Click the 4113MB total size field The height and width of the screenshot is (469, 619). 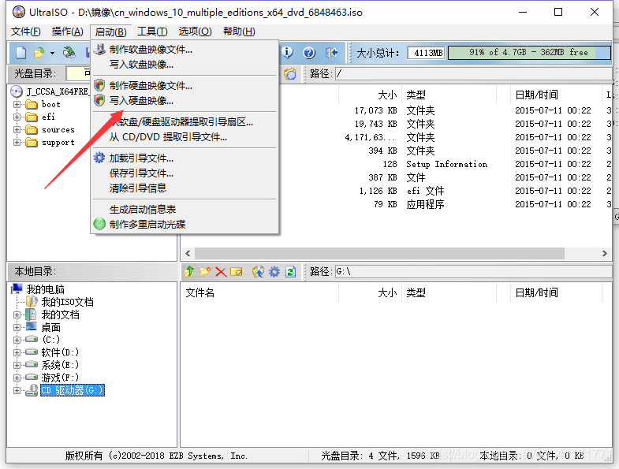(x=426, y=53)
